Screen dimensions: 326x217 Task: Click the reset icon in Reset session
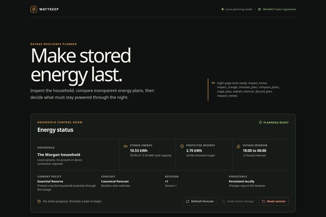pos(263,201)
